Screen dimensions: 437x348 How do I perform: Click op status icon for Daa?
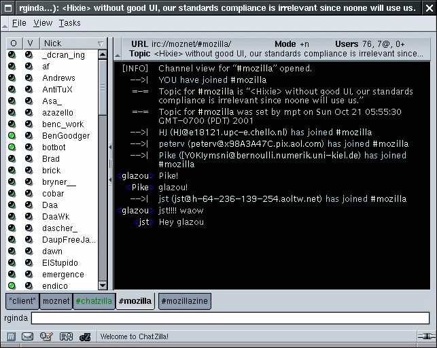12,205
